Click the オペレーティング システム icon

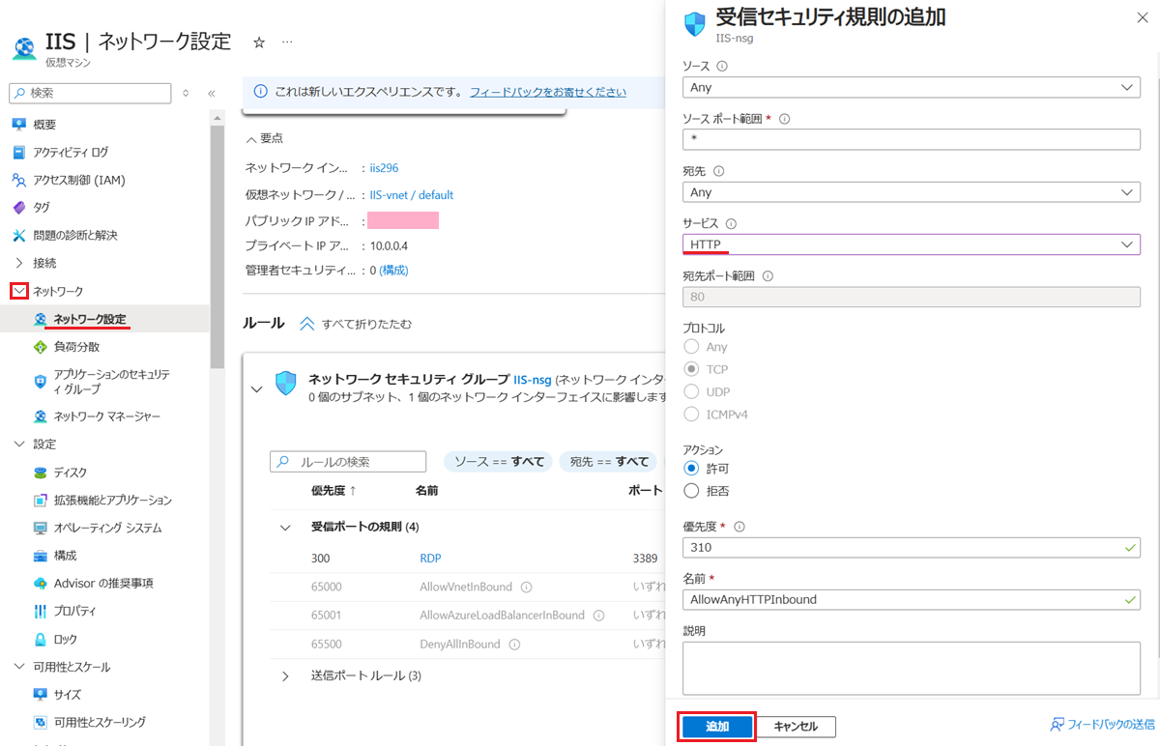tap(41, 528)
